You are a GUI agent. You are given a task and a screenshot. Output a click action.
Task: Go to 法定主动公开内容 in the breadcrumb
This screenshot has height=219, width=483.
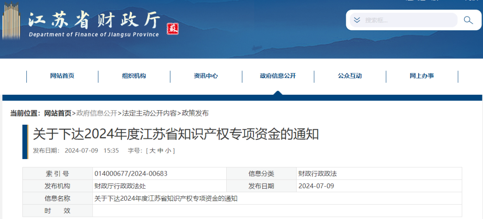149,114
